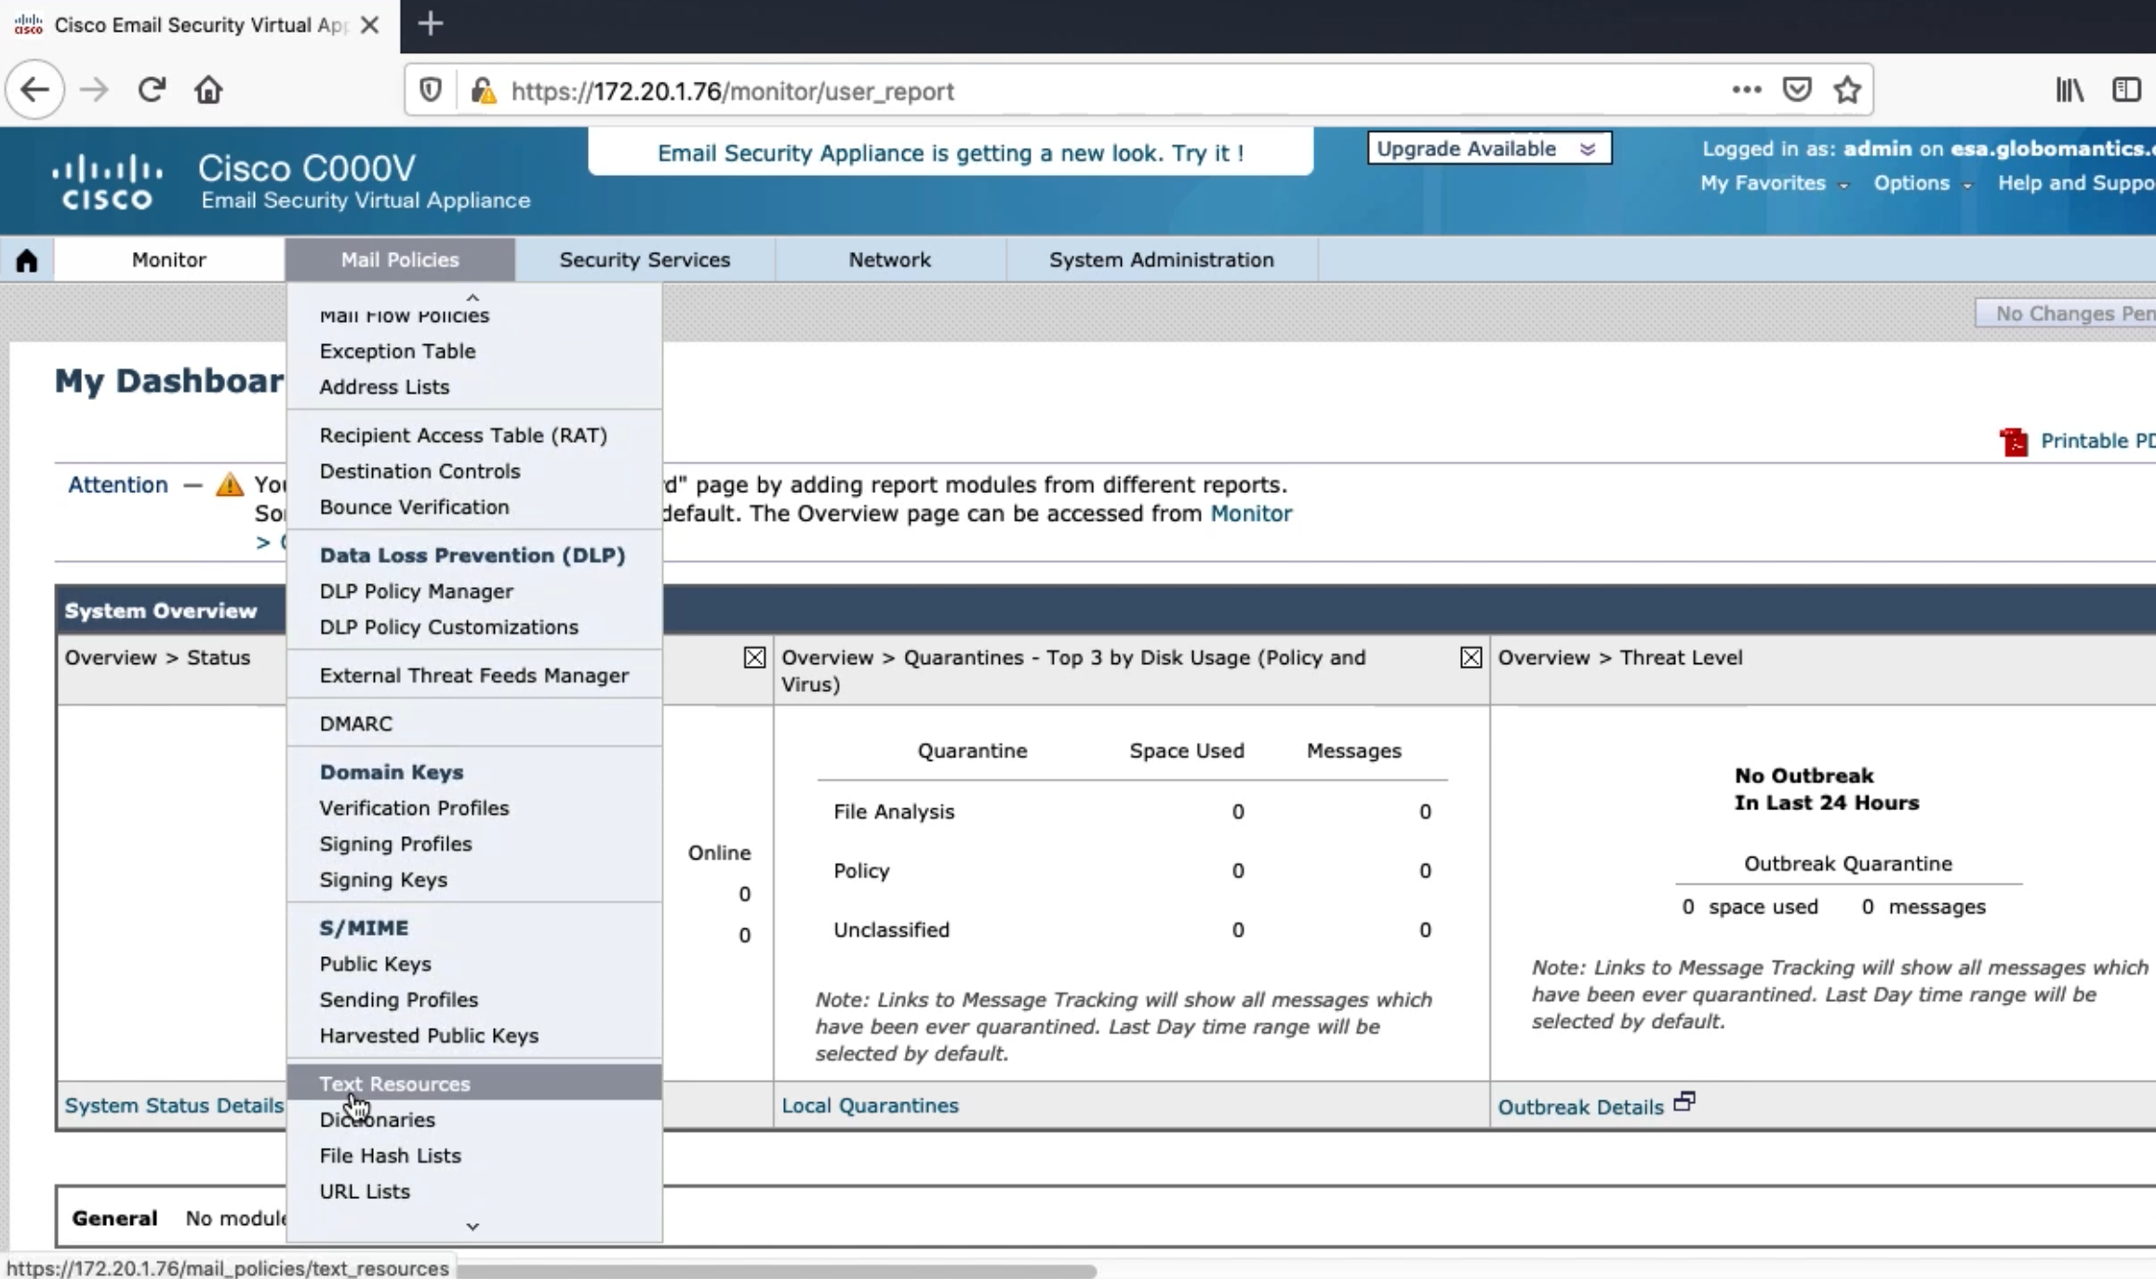Screen dimensions: 2156x1279
Task: Open Public Keys under S/MIME
Action: pyautogui.click(x=375, y=964)
